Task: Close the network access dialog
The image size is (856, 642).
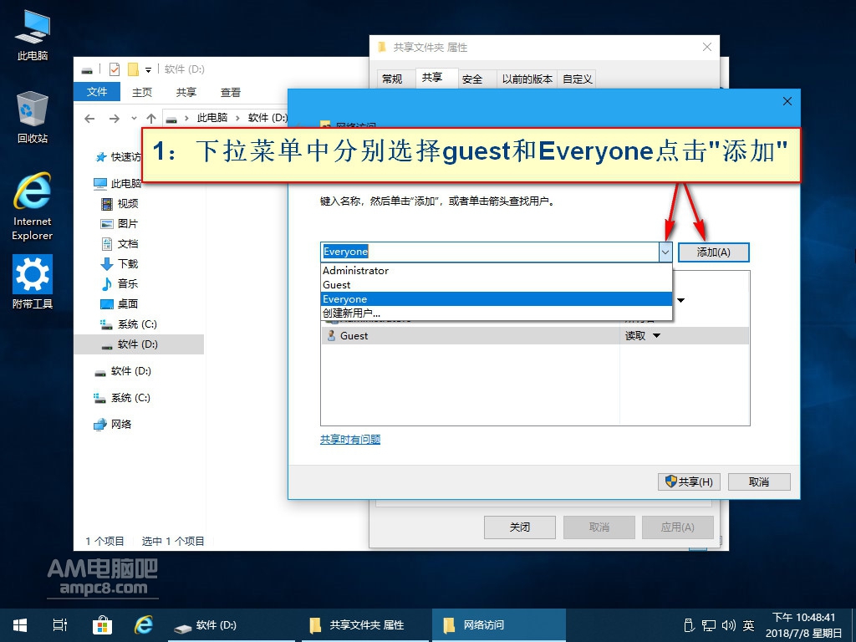Action: click(x=787, y=101)
